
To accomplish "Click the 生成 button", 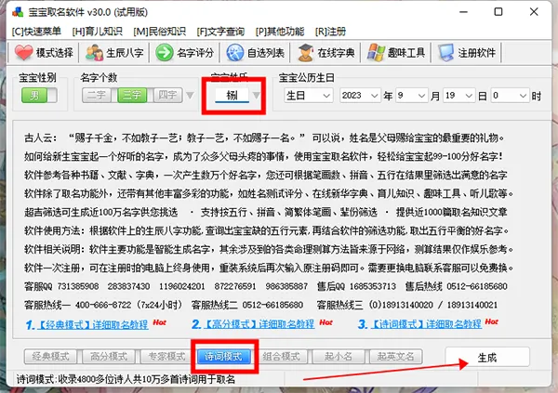I will (x=487, y=357).
